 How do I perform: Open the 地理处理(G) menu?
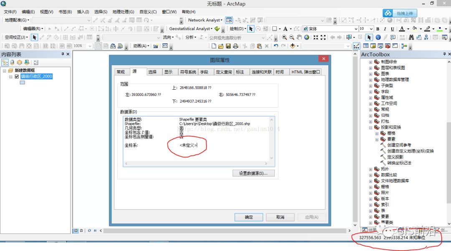coord(123,12)
